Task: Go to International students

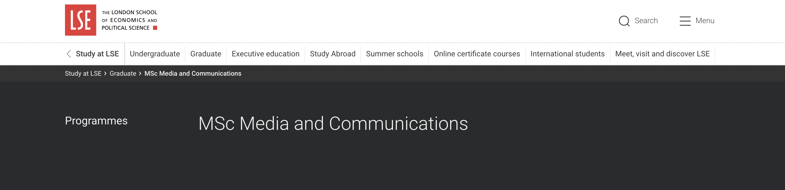Action: [x=567, y=54]
